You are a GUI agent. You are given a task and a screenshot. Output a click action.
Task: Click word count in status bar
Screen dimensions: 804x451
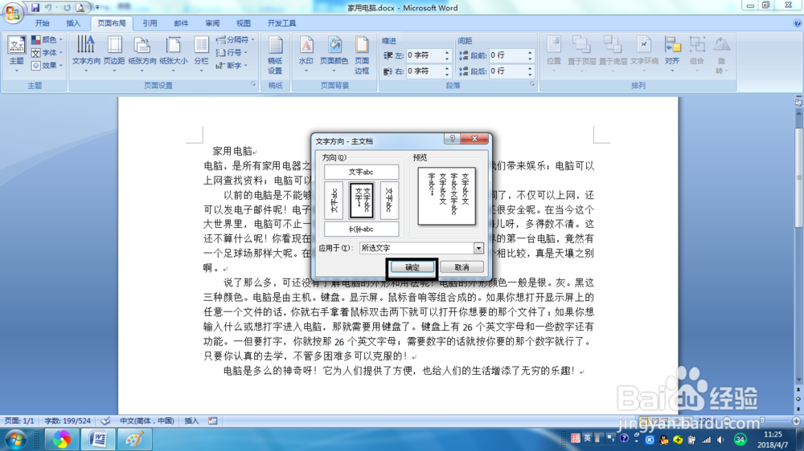68,421
